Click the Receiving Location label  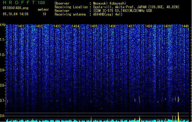click(71, 7)
